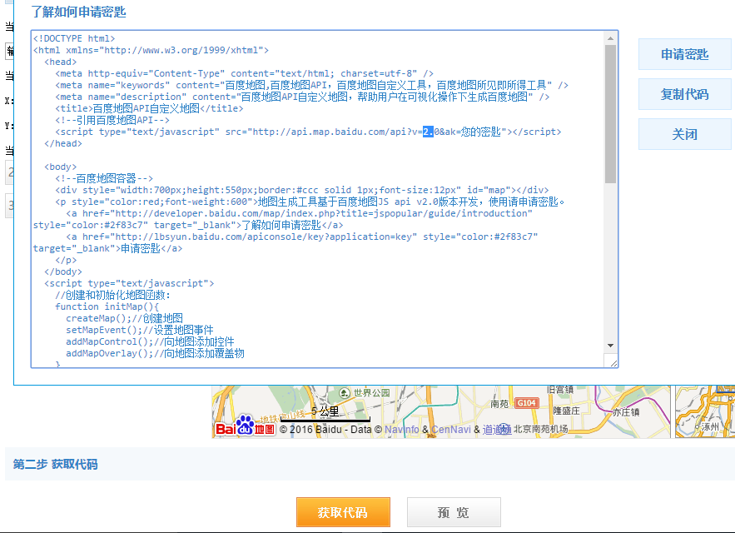Open the 道道通 attribution link
This screenshot has height=533, width=735.
[496, 430]
